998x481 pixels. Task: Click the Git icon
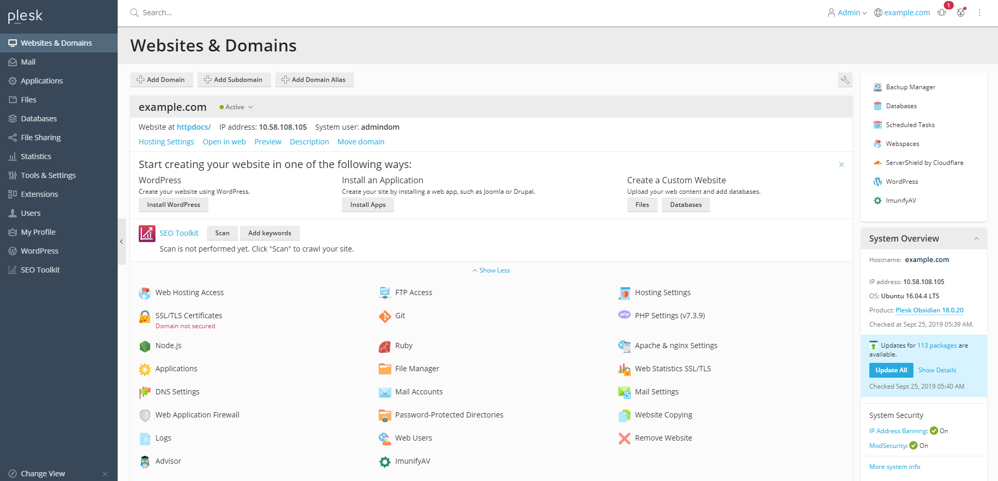click(384, 316)
